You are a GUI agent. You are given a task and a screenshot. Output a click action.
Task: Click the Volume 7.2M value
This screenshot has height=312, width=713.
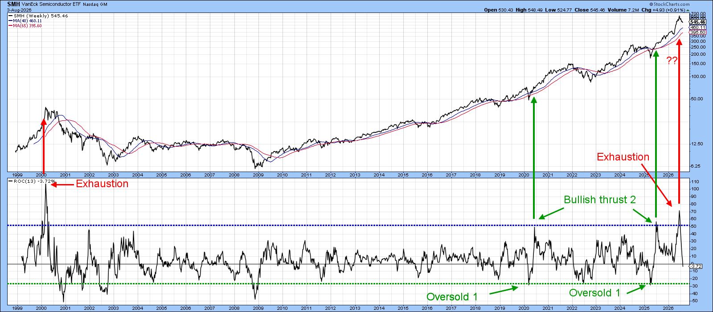(x=624, y=10)
